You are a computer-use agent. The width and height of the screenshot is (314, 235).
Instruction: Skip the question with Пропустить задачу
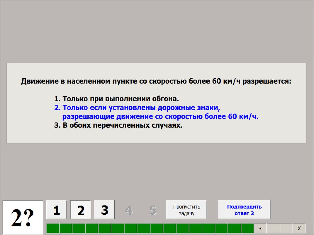coord(186,210)
